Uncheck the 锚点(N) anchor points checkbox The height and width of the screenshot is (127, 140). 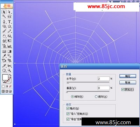pyautogui.click(x=68, y=108)
